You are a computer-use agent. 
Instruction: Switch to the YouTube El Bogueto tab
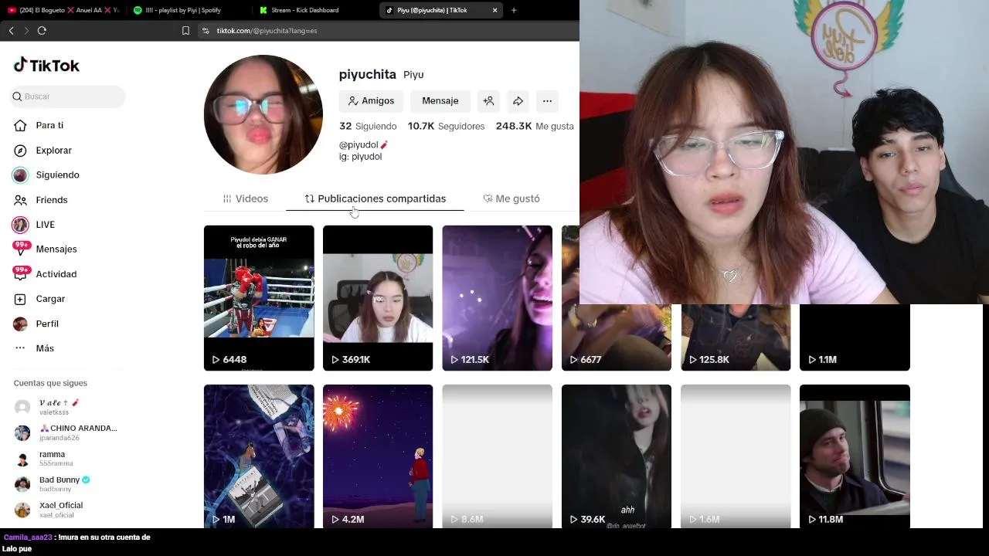click(x=63, y=10)
